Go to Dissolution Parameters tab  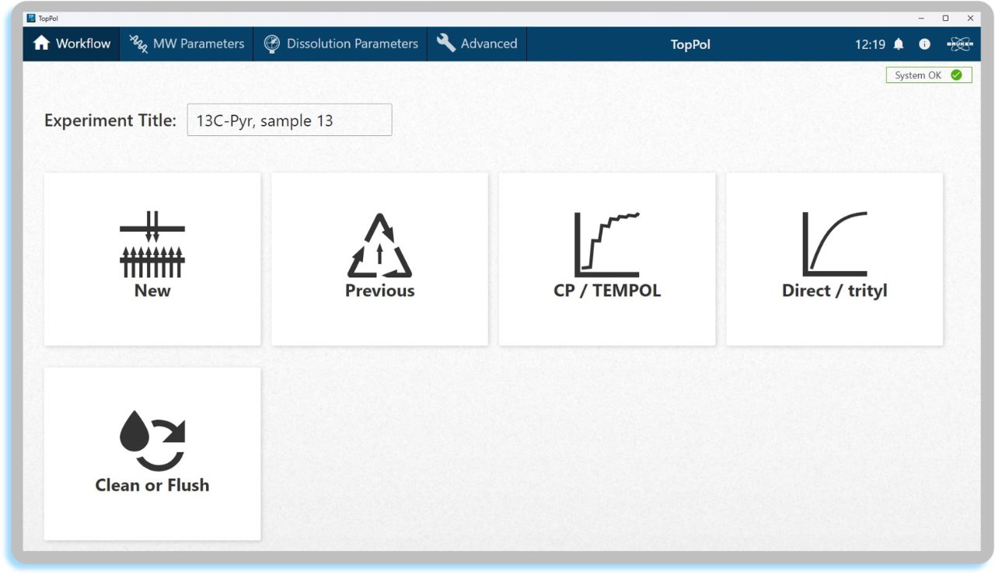point(341,44)
